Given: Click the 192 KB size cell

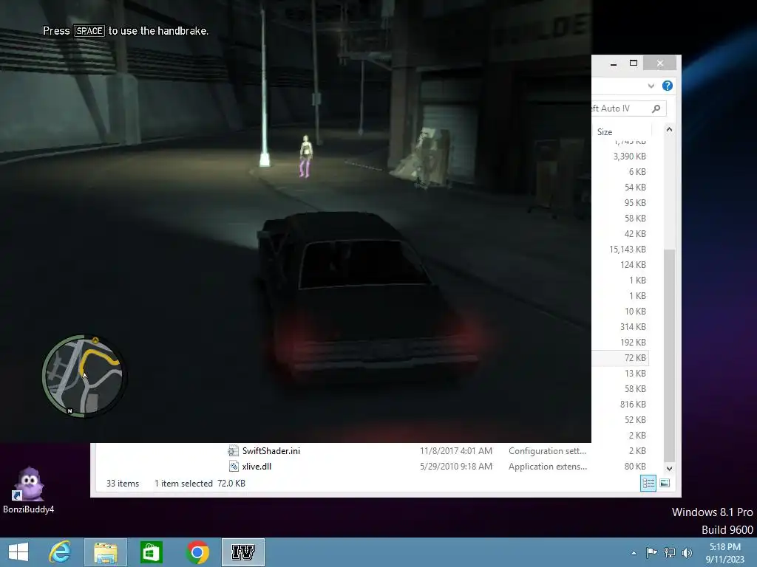Looking at the screenshot, I should coord(633,343).
